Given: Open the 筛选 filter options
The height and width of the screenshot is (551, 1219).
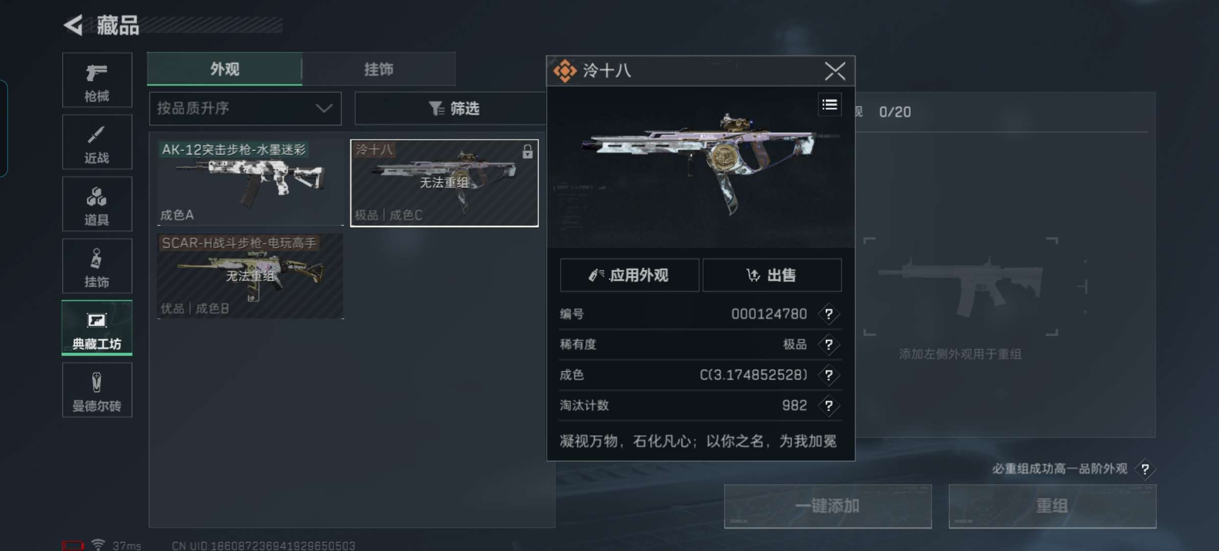Looking at the screenshot, I should point(453,108).
